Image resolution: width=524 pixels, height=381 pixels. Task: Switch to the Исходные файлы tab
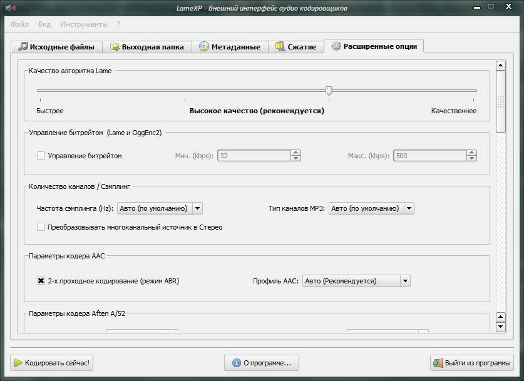tap(56, 47)
